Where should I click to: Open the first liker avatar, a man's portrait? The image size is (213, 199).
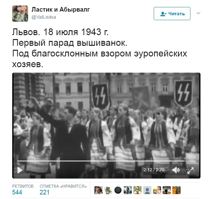[x=98, y=190]
